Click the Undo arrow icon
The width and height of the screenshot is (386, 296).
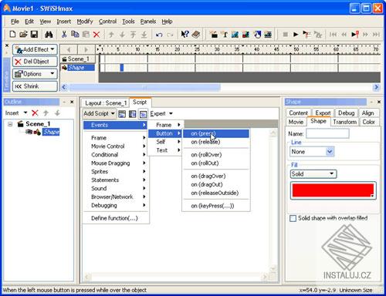point(159,34)
